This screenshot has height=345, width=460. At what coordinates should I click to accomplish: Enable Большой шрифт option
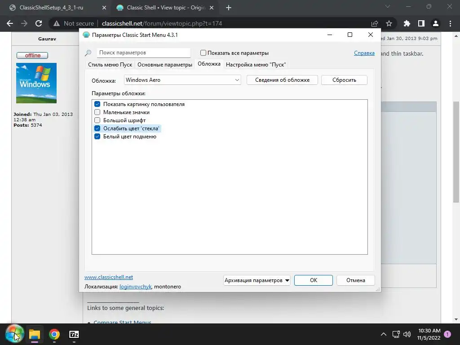[97, 120]
